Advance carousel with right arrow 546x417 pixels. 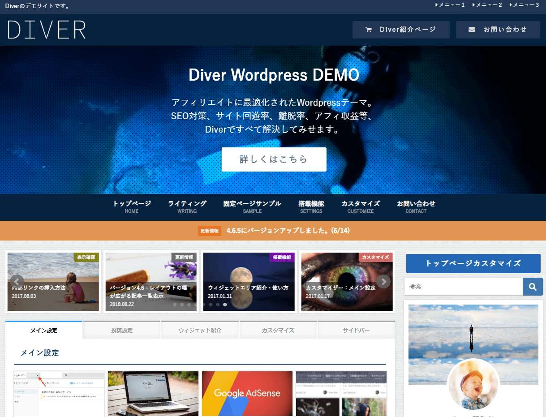click(383, 281)
